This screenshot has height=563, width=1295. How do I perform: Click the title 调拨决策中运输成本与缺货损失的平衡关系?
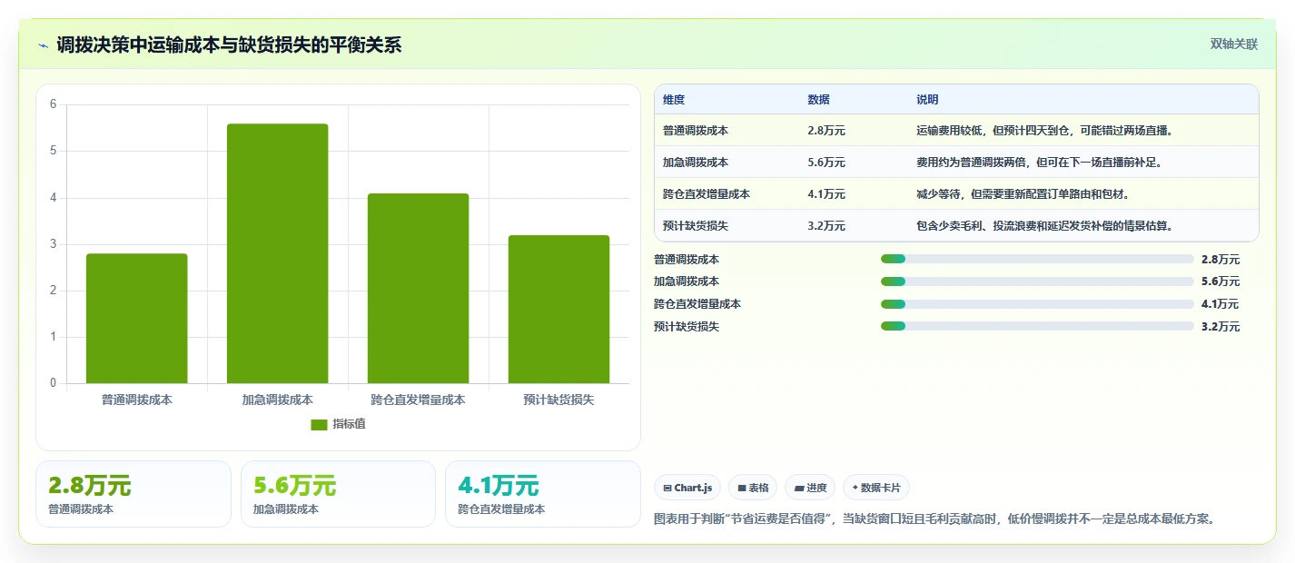click(229, 45)
